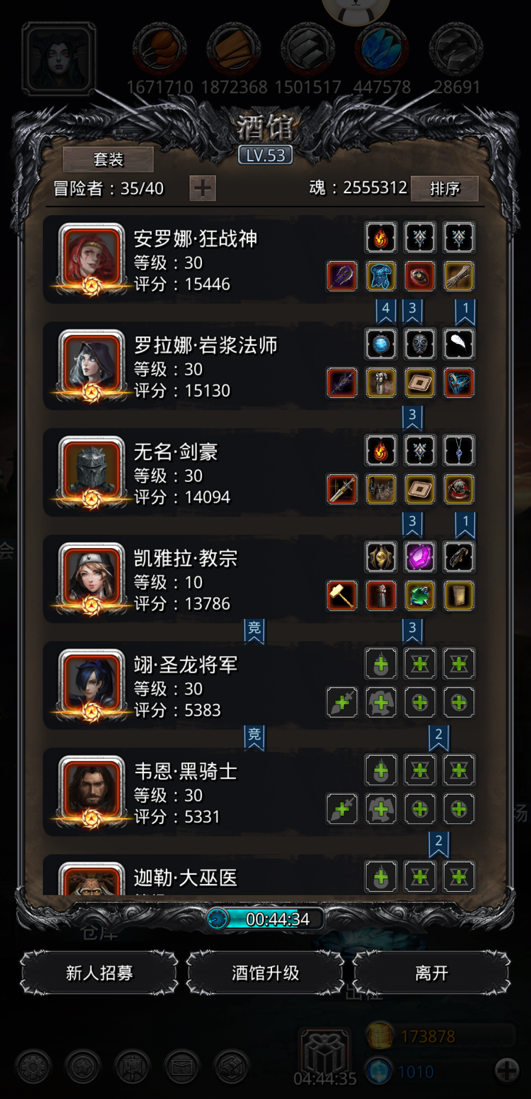Select the 凯雅拉·教宗 hero row

coord(261,579)
